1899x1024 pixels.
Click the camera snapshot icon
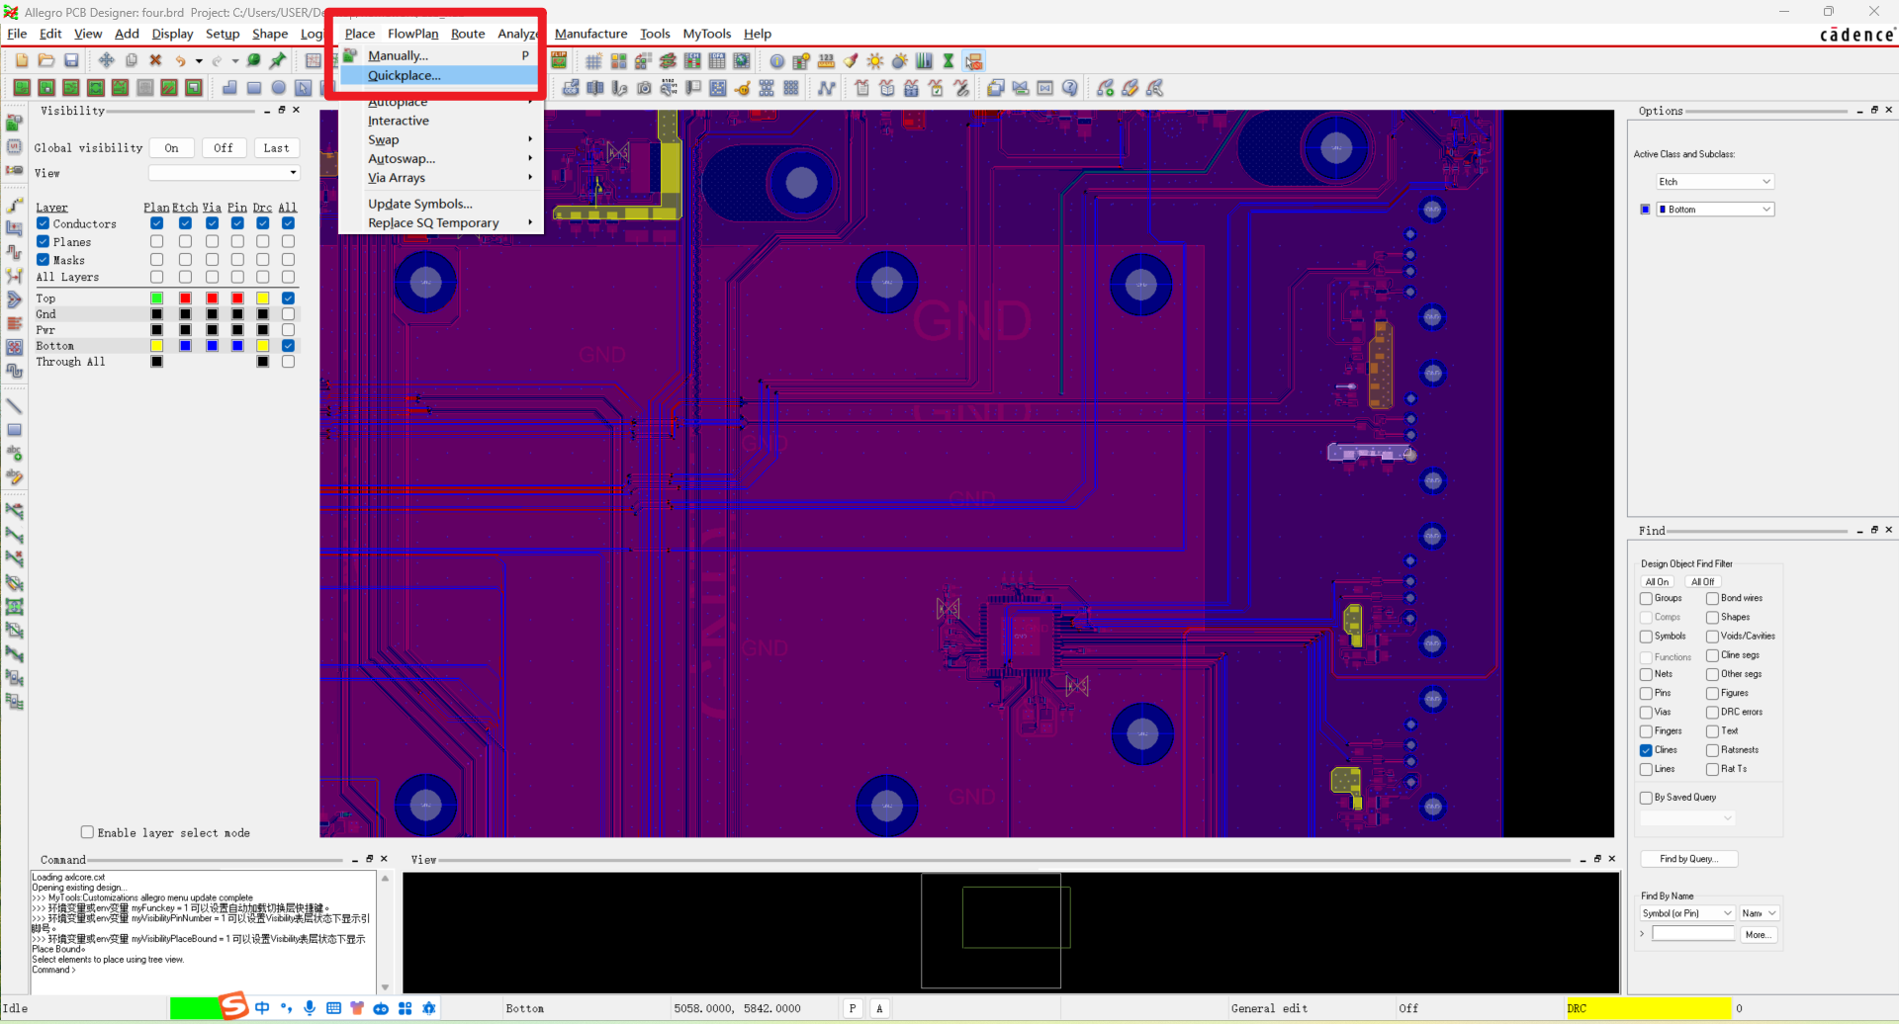coord(644,88)
